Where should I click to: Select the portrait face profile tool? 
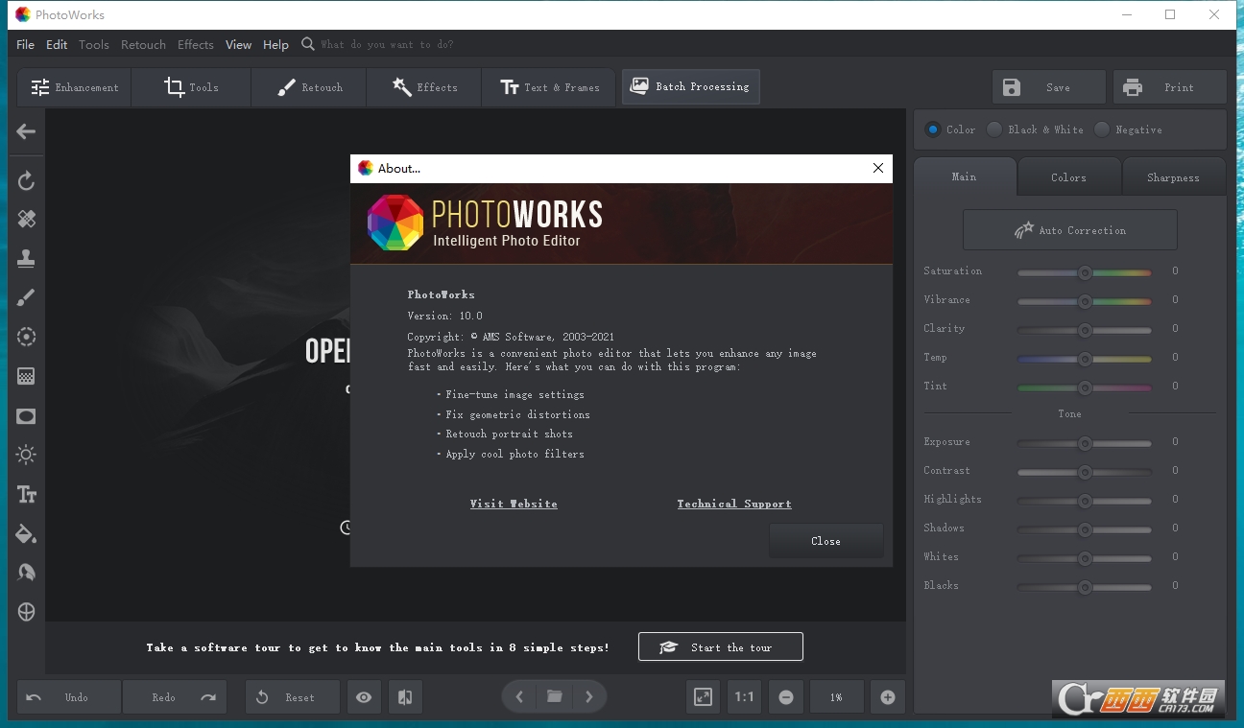pos(26,573)
